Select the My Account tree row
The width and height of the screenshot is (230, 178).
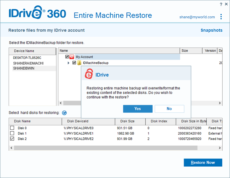click(128, 57)
